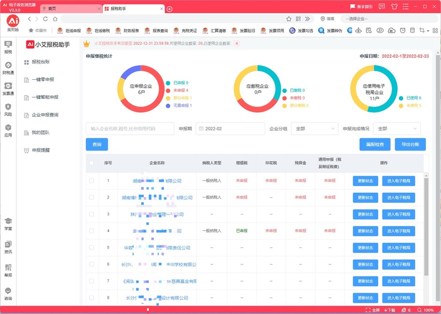Open the 发票通 sidebar icon
The image size is (441, 314).
click(x=8, y=88)
